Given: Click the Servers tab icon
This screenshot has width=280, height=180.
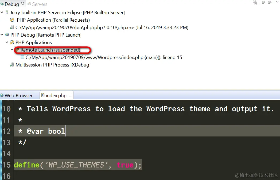Looking at the screenshot, I should (x=29, y=4).
